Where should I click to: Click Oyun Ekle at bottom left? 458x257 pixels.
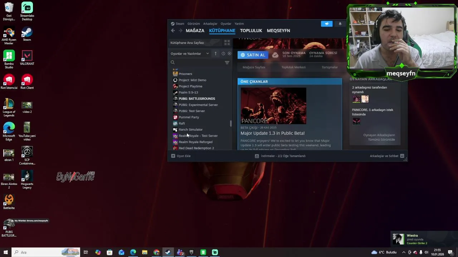click(x=181, y=156)
